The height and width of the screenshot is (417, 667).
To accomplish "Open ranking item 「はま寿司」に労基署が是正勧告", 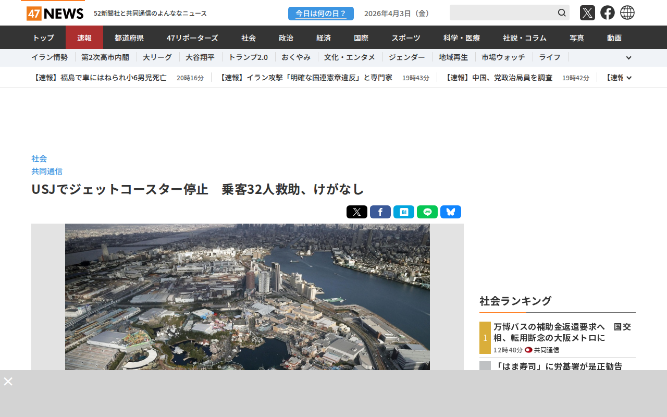I will pyautogui.click(x=558, y=366).
